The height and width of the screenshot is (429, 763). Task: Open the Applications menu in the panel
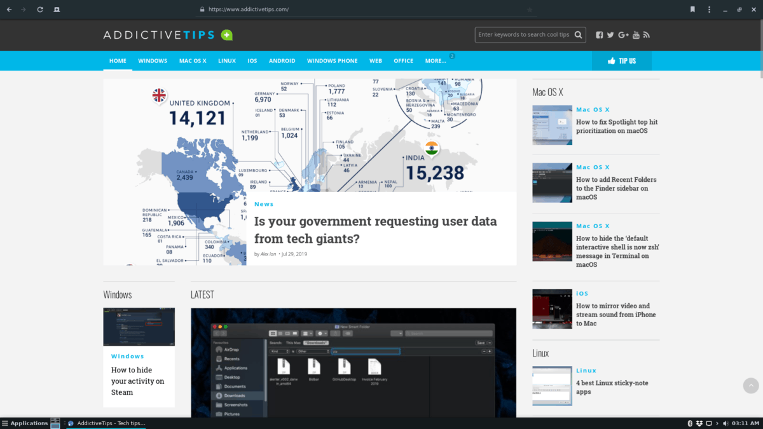pyautogui.click(x=25, y=423)
